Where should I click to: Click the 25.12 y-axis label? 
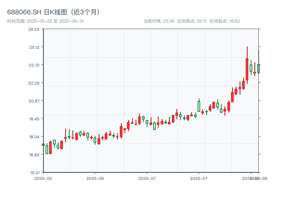pos(34,47)
